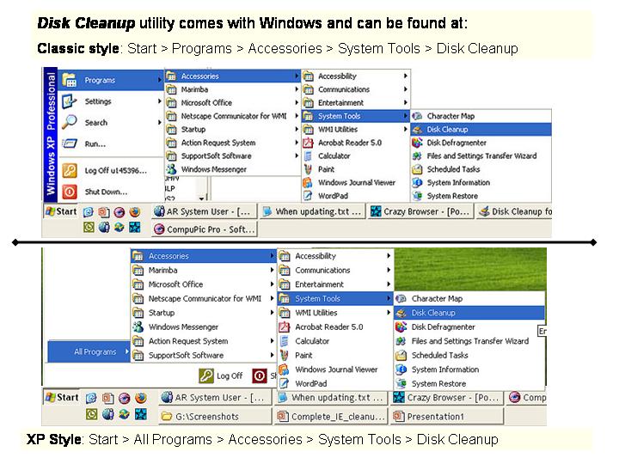This screenshot has width=619, height=464.
Task: Expand the All Programs arrow in XP-style start menu
Action: [x=126, y=351]
